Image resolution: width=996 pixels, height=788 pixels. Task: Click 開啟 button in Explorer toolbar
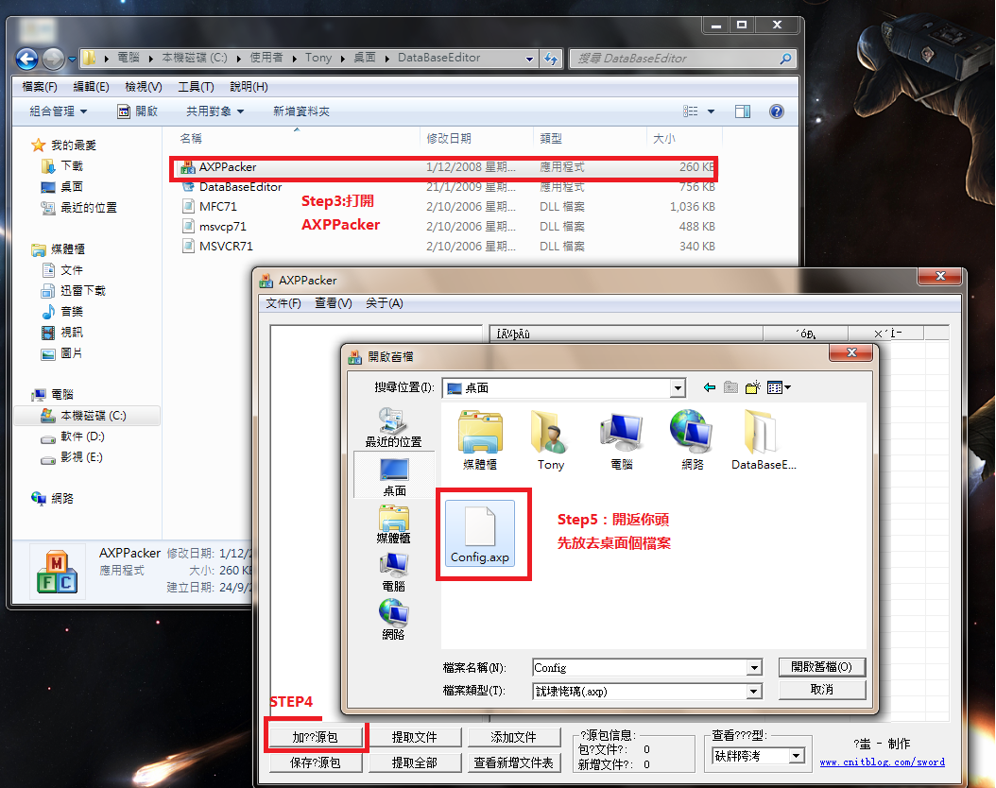point(137,111)
